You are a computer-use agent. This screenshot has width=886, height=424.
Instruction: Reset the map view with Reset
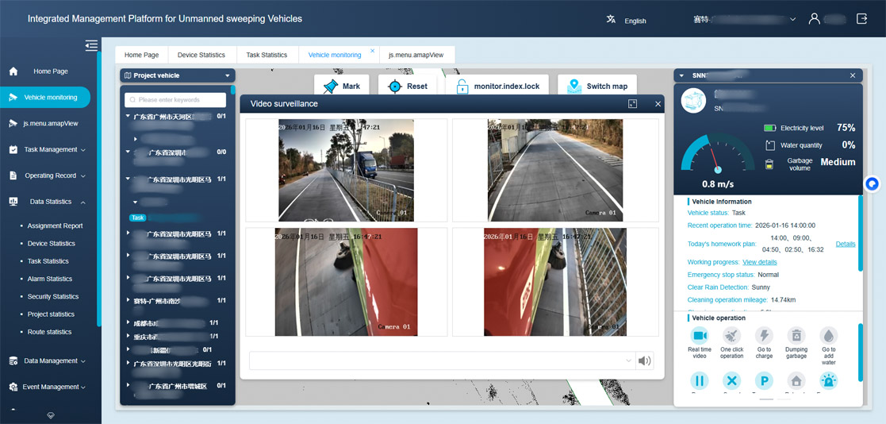(x=408, y=86)
